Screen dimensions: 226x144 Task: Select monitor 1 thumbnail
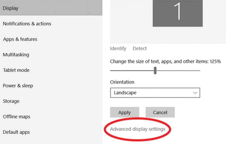pos(178,13)
